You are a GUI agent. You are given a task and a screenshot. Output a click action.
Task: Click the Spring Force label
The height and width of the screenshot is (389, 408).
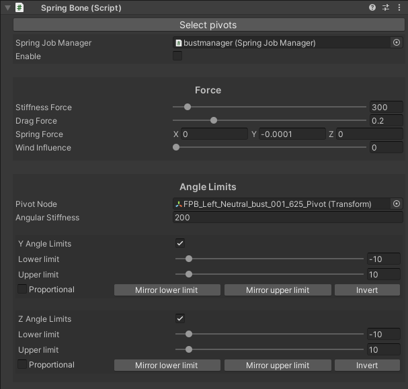click(x=39, y=134)
